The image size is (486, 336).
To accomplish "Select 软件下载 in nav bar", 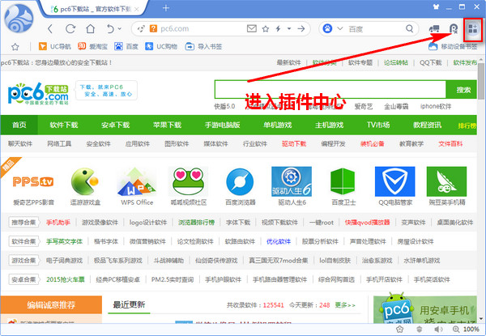I will [x=64, y=125].
